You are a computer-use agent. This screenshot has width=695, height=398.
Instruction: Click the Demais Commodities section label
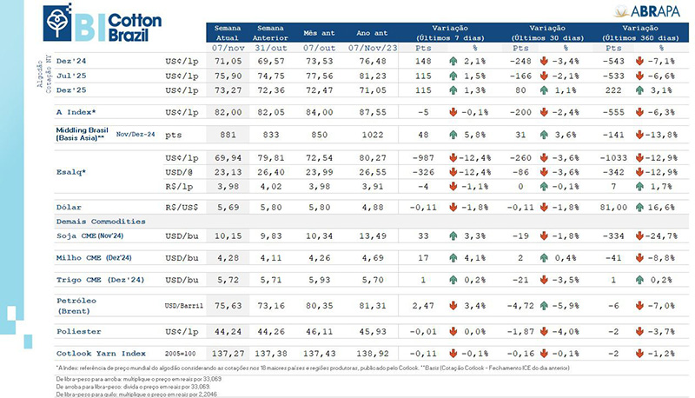(101, 222)
